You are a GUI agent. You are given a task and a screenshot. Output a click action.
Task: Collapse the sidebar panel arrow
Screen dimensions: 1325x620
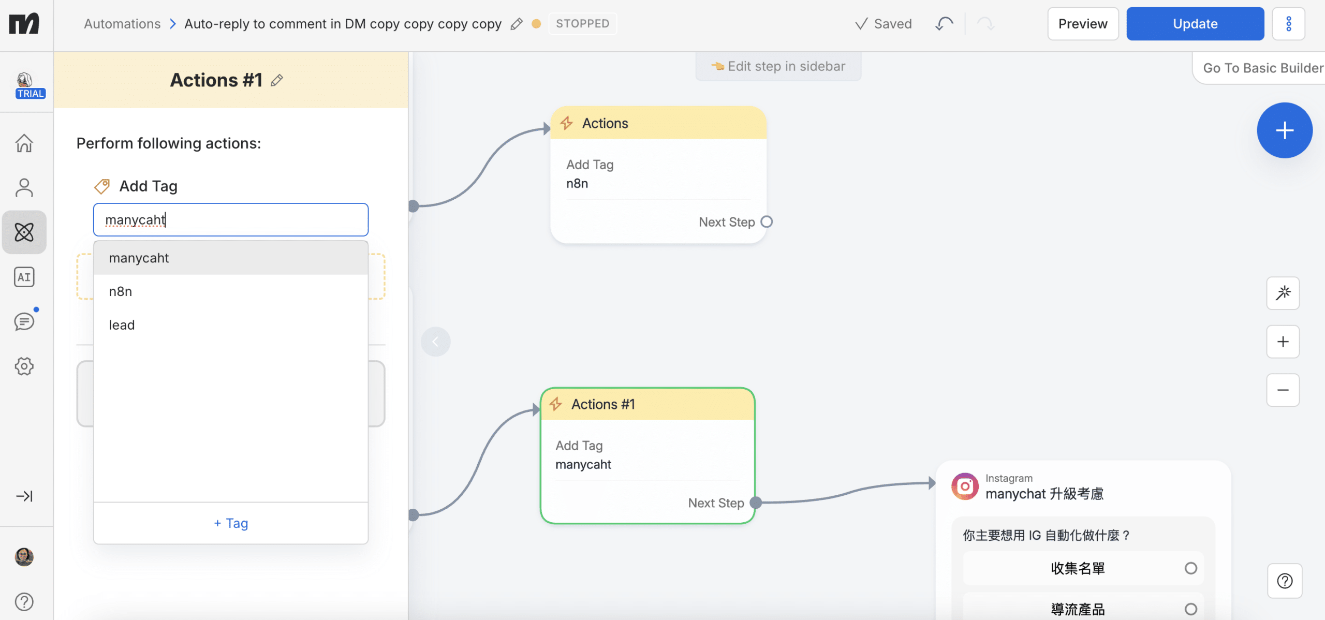coord(436,342)
